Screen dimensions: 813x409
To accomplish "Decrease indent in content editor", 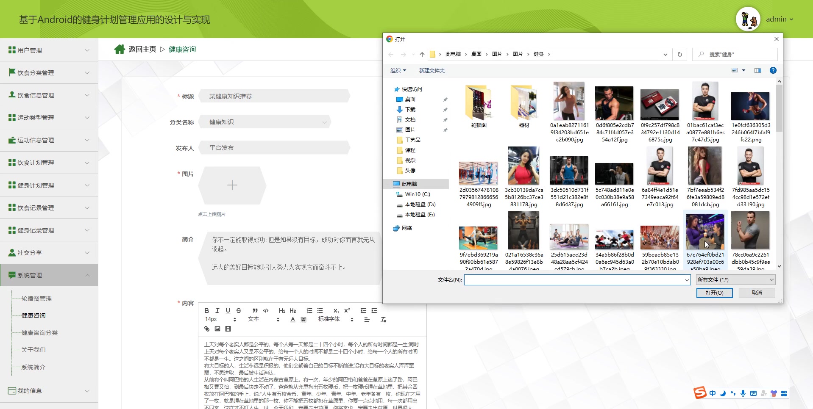I will [x=364, y=311].
